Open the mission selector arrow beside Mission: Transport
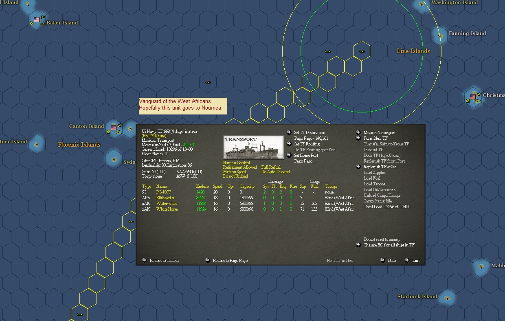This screenshot has height=321, width=505. tap(358, 132)
